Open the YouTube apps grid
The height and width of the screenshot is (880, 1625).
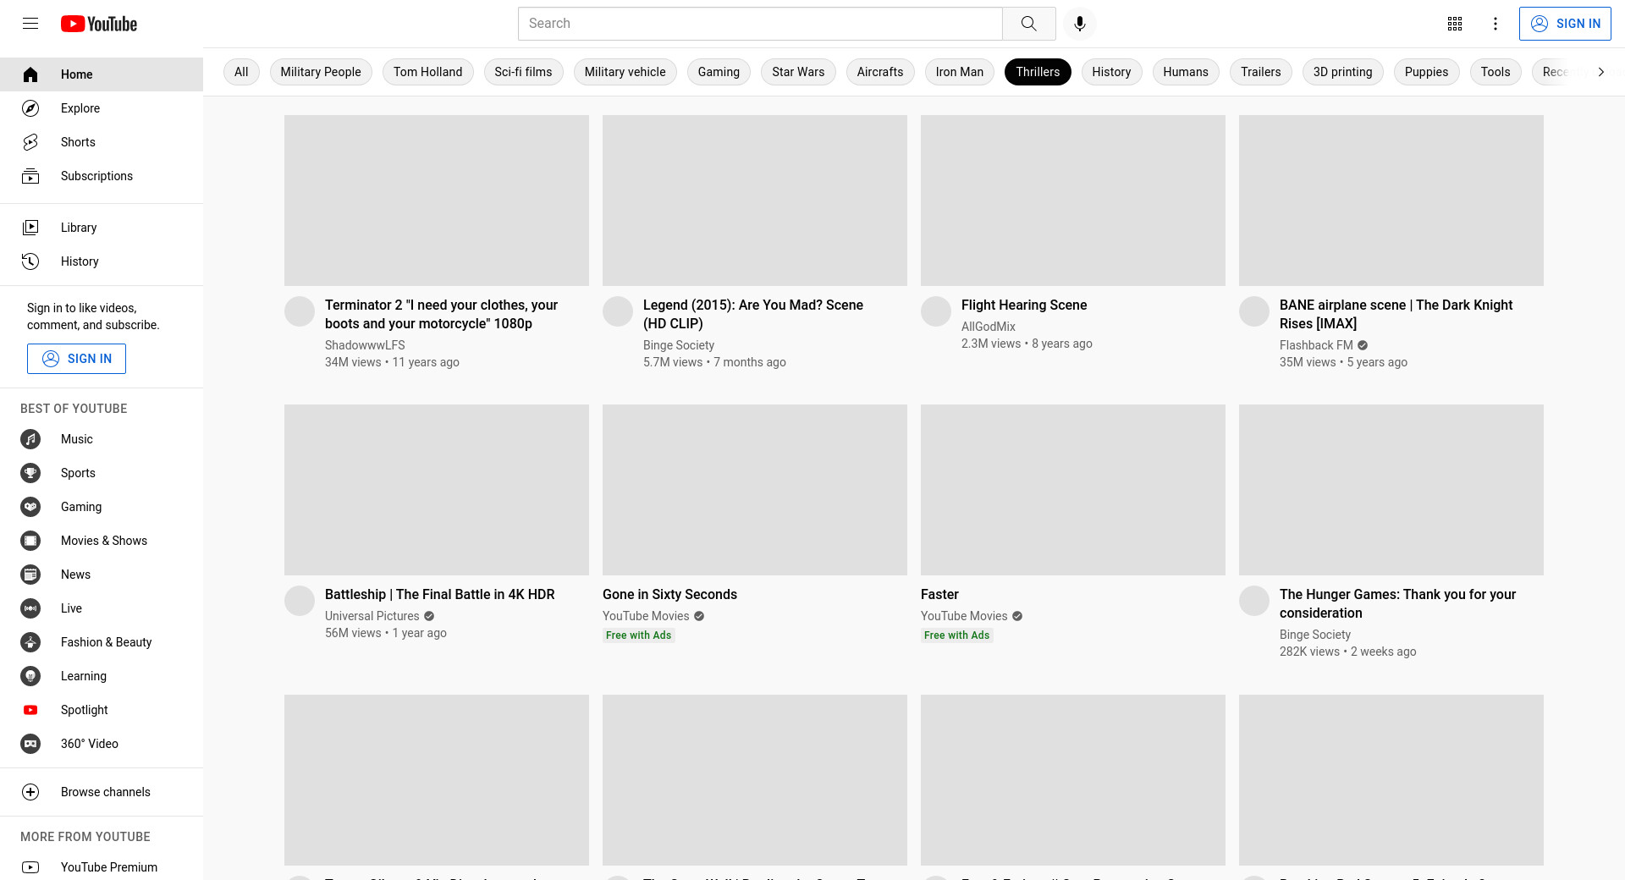pyautogui.click(x=1455, y=24)
